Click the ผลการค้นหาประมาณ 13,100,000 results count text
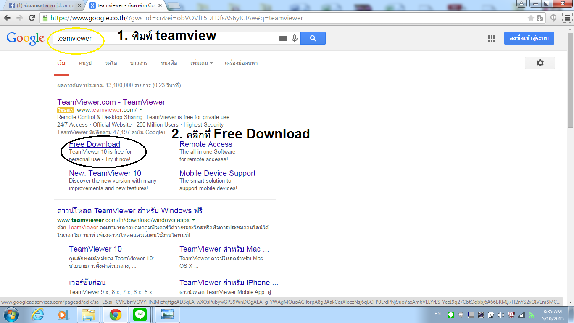Image resolution: width=574 pixels, height=323 pixels. [x=119, y=85]
